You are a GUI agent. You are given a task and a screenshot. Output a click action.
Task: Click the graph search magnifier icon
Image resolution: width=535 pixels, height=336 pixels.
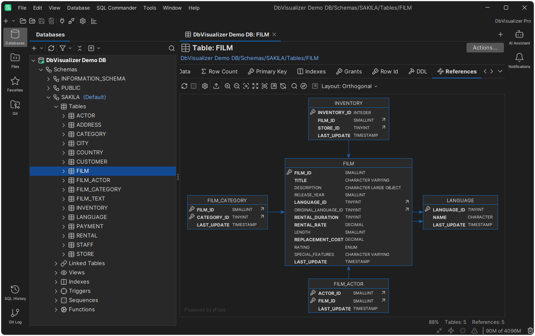pos(294,86)
